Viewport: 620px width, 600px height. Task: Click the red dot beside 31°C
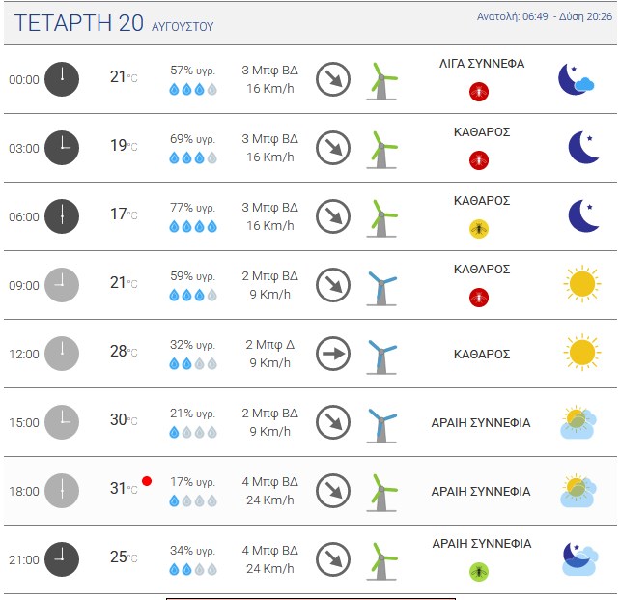point(147,481)
